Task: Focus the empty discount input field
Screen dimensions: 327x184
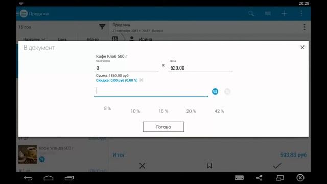Action: [x=151, y=91]
